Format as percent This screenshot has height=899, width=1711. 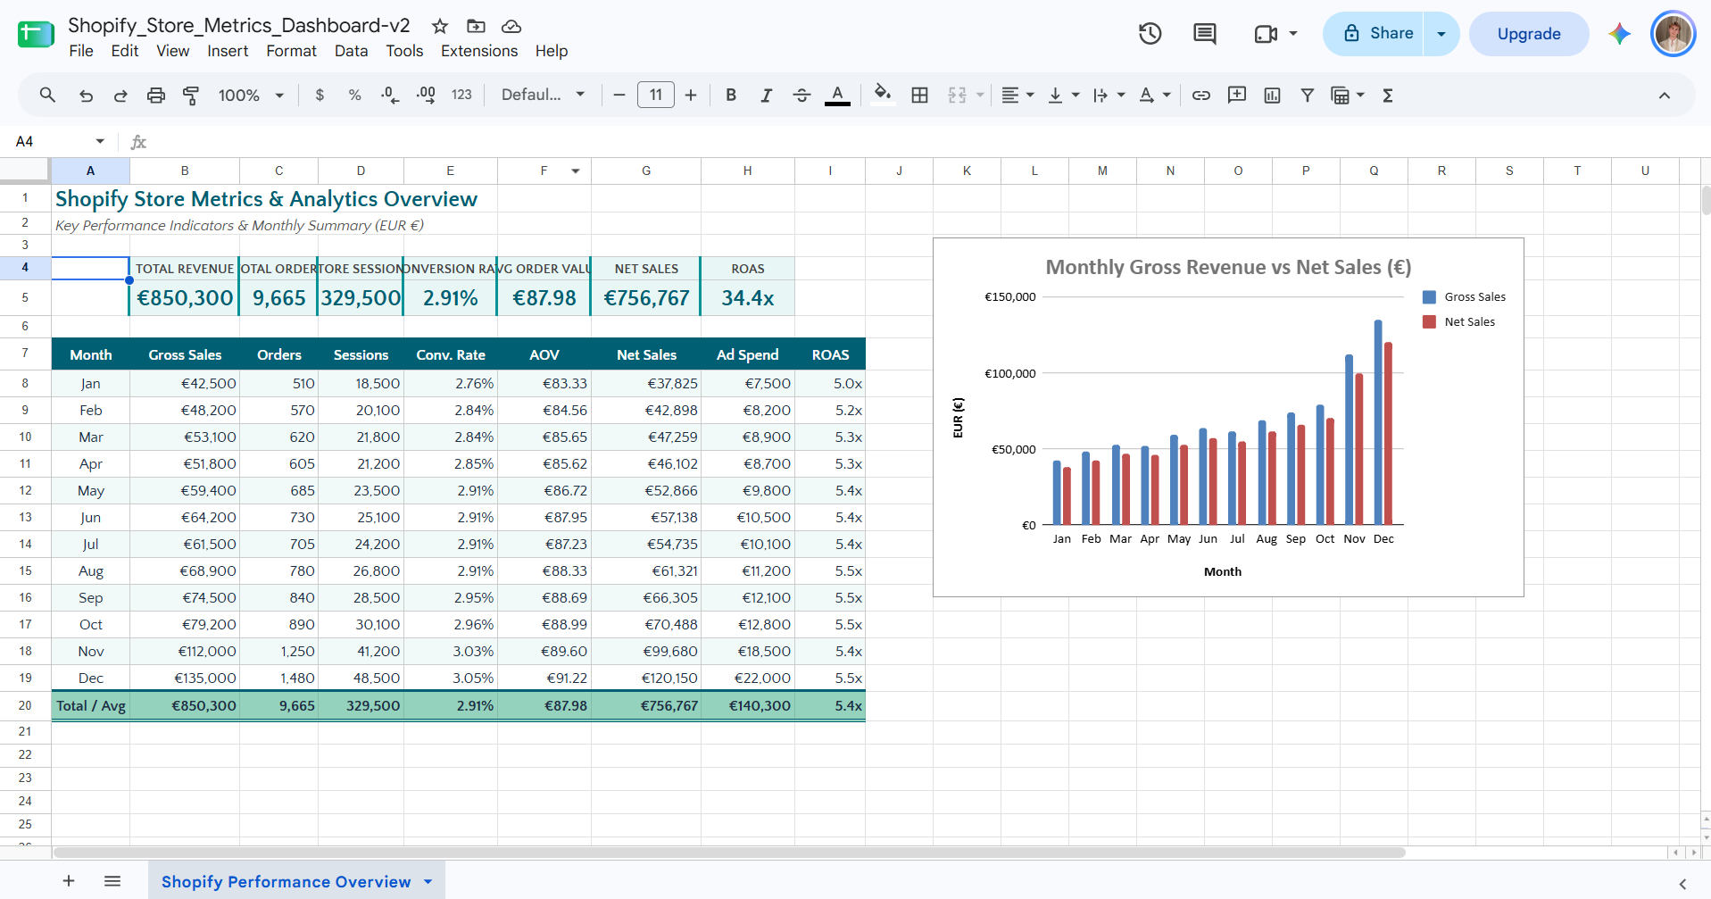coord(354,95)
